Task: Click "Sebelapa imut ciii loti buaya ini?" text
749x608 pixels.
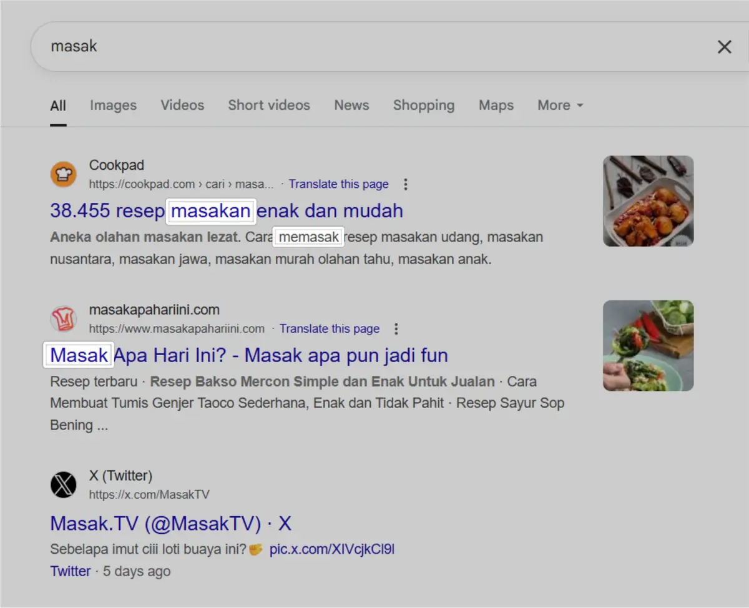Action: pos(148,549)
